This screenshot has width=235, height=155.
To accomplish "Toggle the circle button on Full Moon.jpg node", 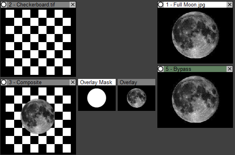I will point(161,4).
